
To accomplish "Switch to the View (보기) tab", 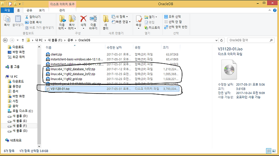I will pos(41,10).
